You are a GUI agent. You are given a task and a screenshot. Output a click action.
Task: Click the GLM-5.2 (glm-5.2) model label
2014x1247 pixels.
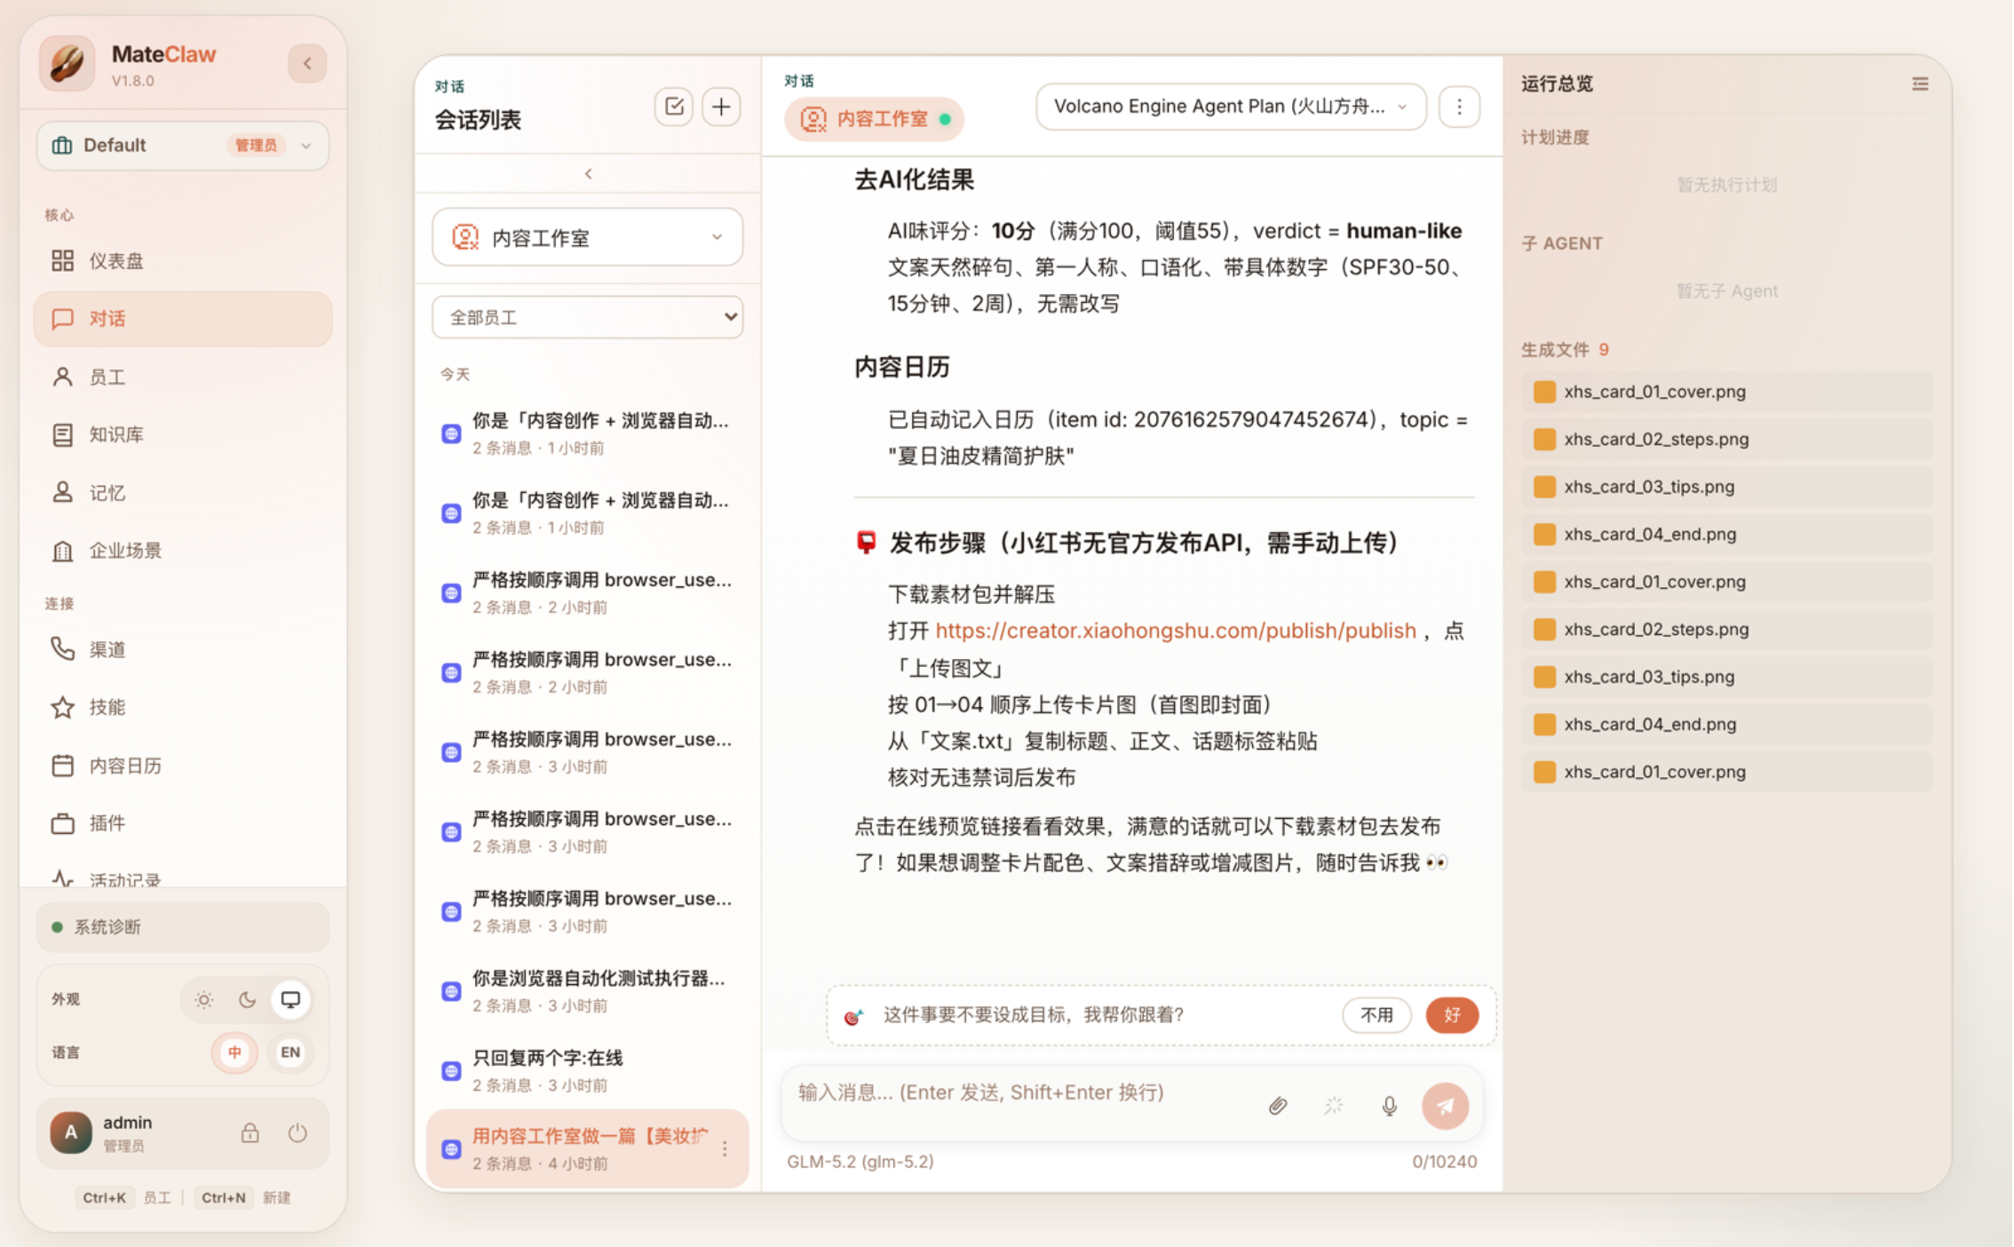click(x=860, y=1161)
